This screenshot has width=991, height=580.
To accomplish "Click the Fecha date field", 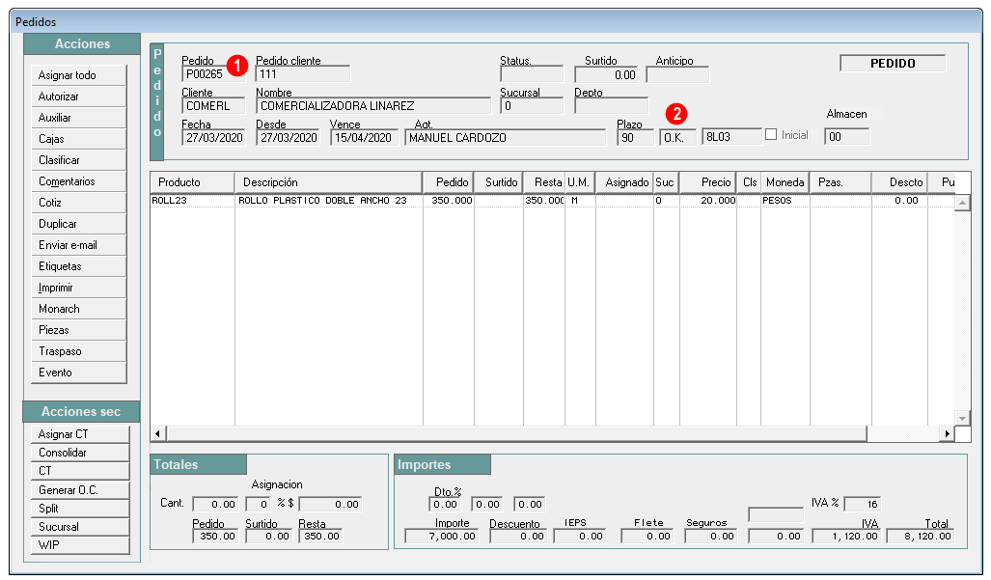I will (213, 138).
